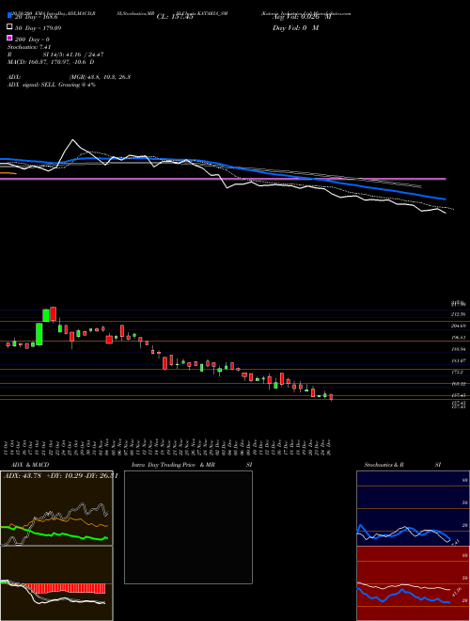Click the 'ADX signal: SELL Growing @ 4%' text
The image size is (470, 621).
coord(52,85)
